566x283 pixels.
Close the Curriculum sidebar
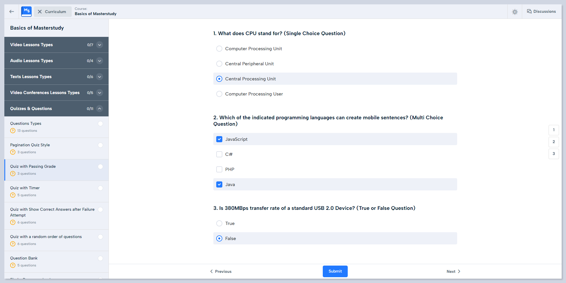coord(53,12)
